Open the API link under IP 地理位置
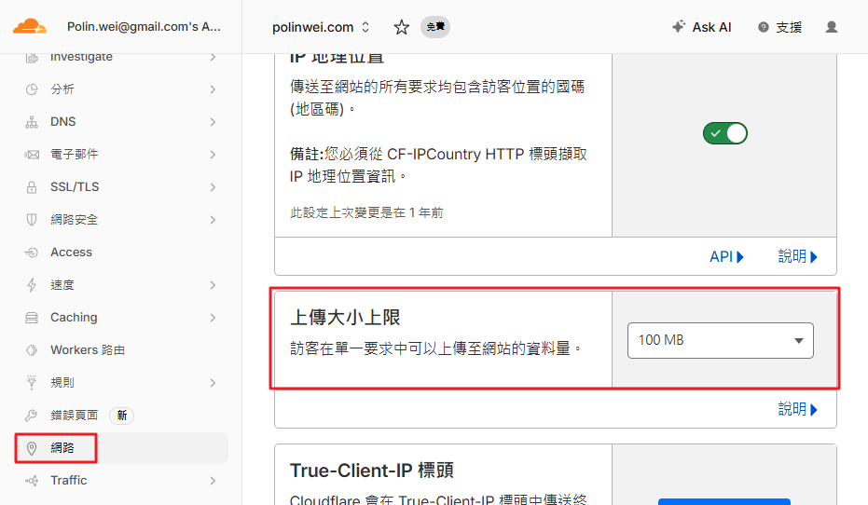 pos(726,256)
